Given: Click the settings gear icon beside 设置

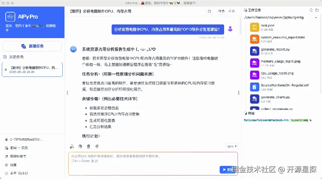Looking at the screenshot, I should 6,165.
